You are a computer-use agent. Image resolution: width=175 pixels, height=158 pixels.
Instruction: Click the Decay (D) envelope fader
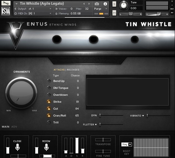[71, 146]
